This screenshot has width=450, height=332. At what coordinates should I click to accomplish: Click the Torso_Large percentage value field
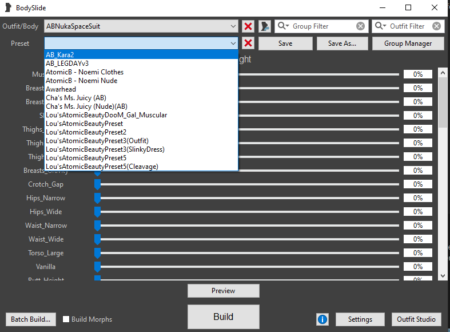click(x=418, y=253)
